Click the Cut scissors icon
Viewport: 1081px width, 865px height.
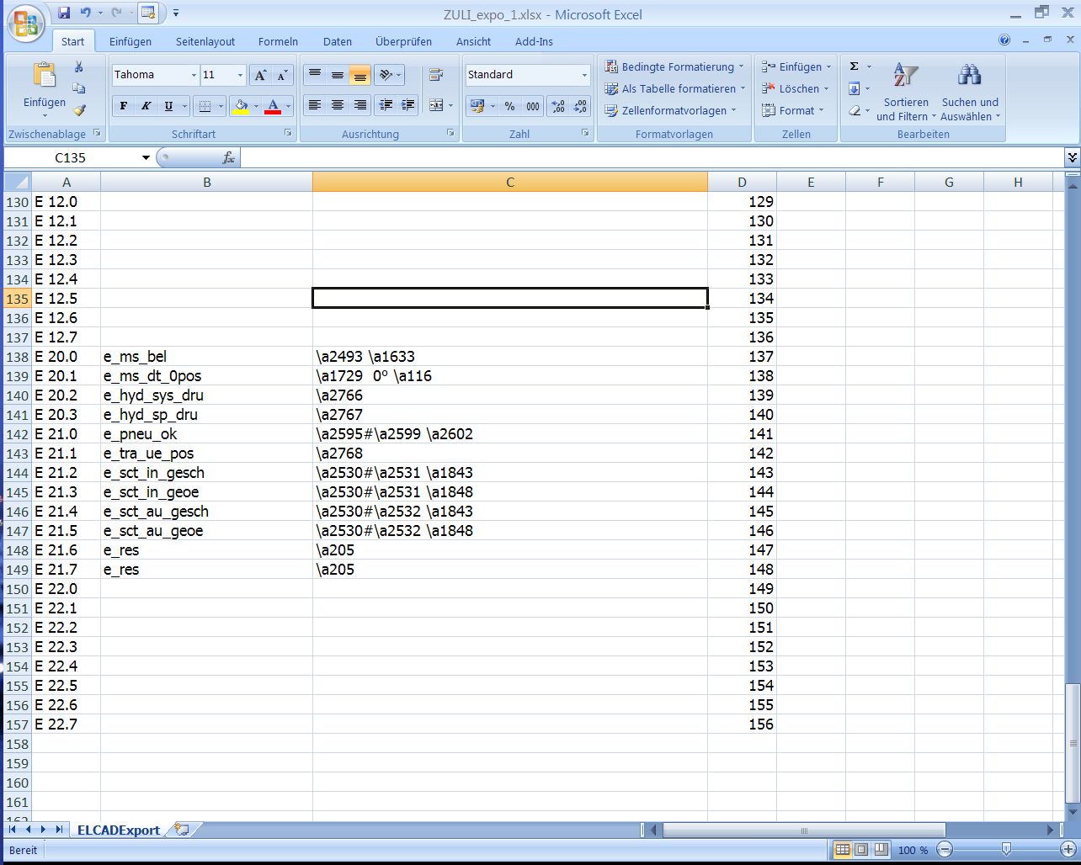point(78,67)
